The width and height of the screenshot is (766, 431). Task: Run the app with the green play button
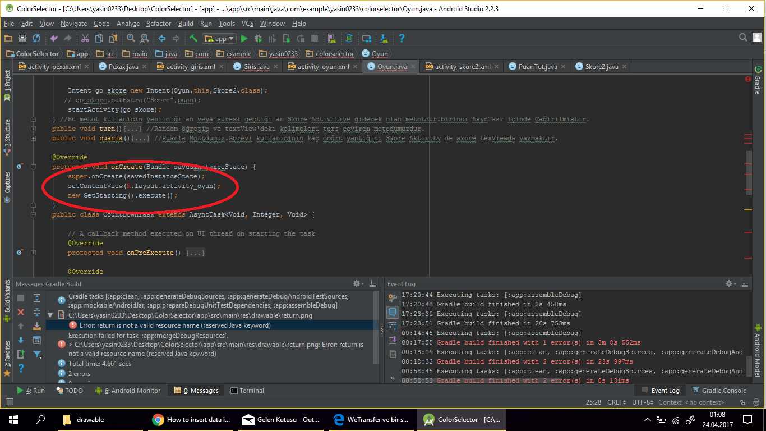coord(244,38)
